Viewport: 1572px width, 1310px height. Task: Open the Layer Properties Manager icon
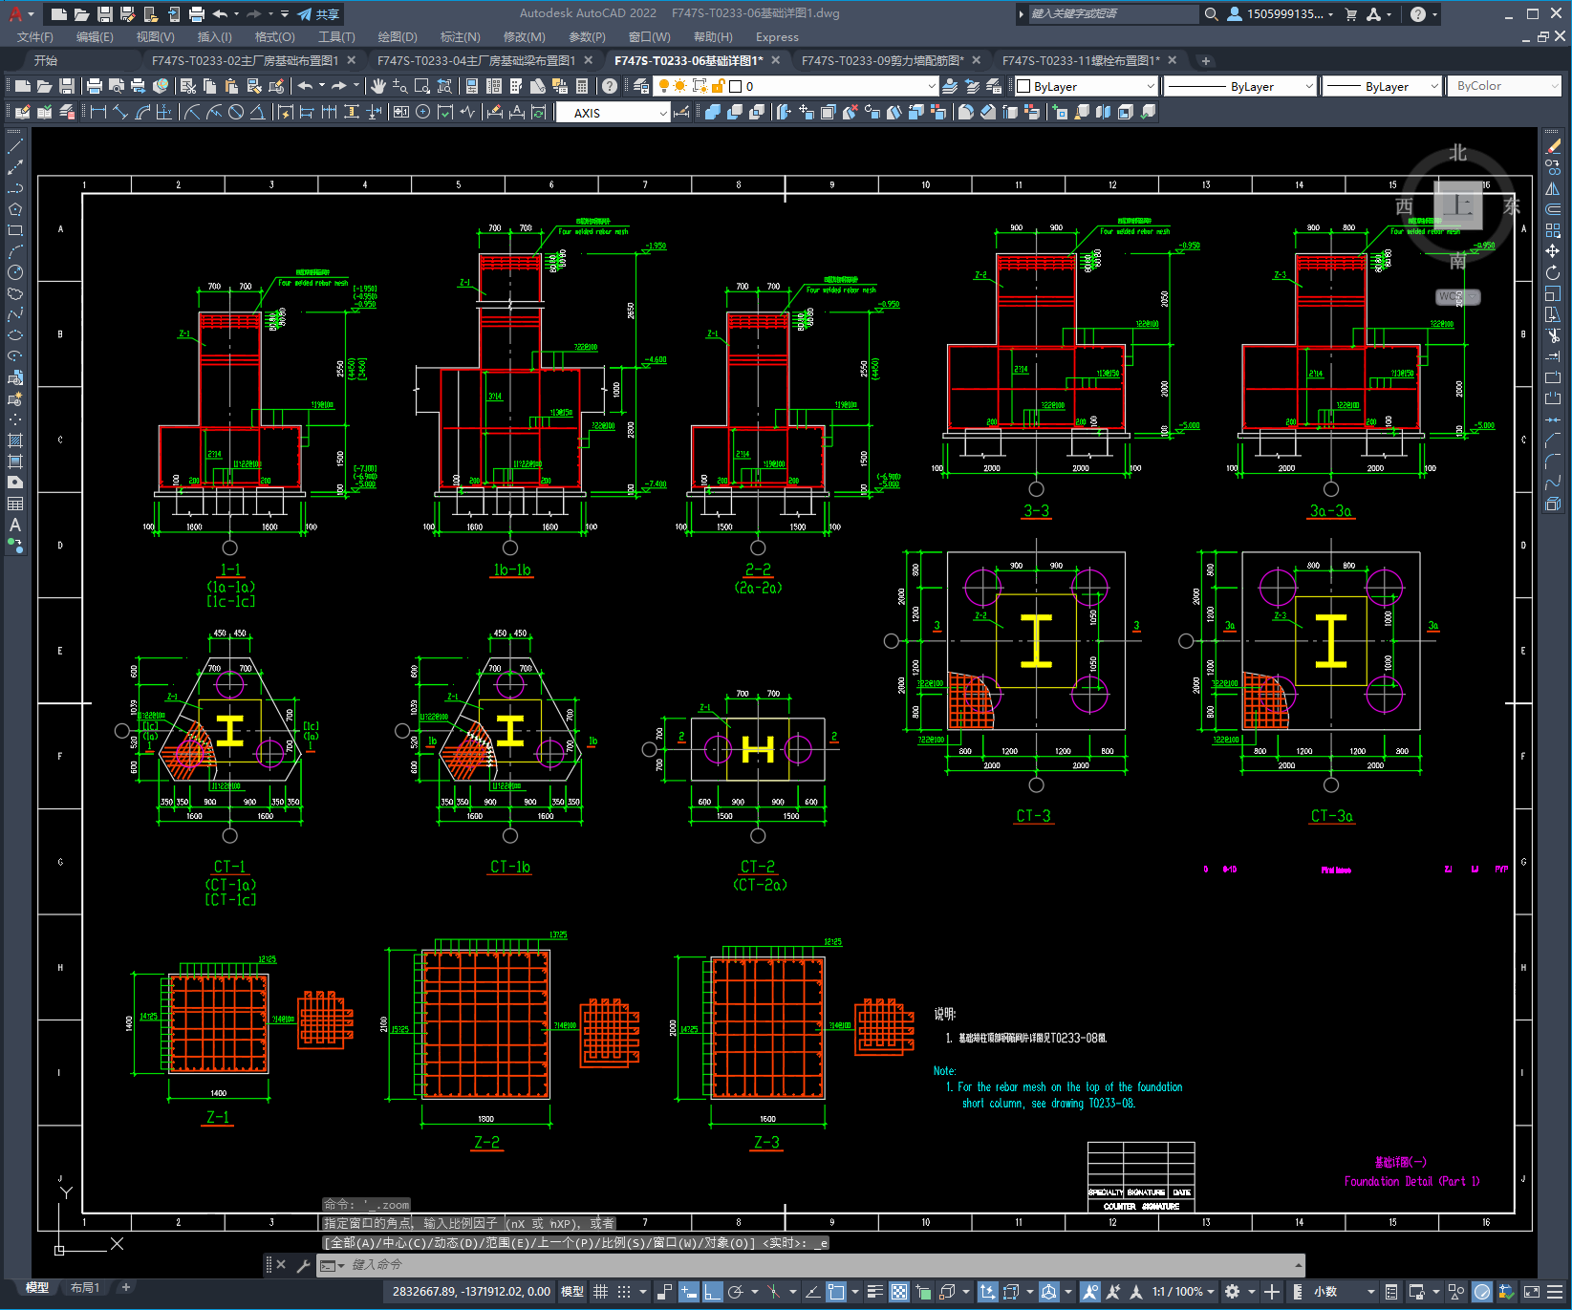tap(641, 86)
